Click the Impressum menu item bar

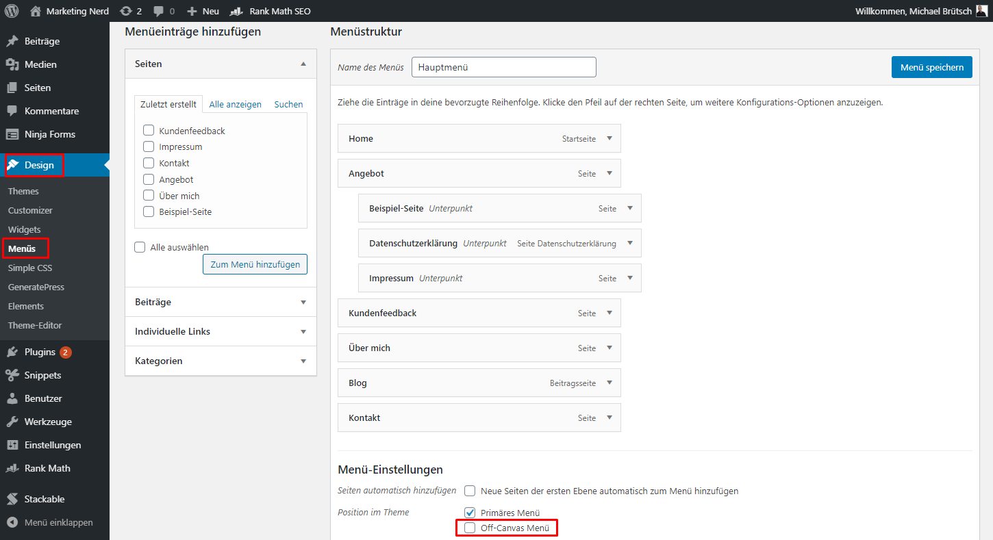click(500, 278)
